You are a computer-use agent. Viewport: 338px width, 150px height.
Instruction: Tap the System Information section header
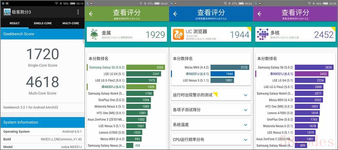tap(43, 122)
